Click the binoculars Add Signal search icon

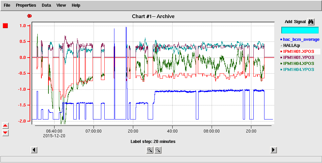[x=311, y=22]
